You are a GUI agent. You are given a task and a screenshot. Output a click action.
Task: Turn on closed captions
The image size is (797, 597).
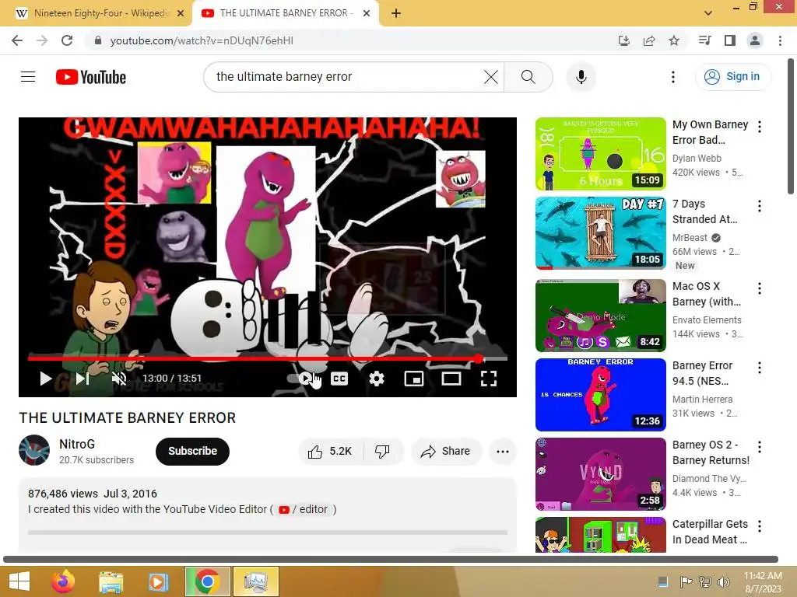[x=339, y=379]
